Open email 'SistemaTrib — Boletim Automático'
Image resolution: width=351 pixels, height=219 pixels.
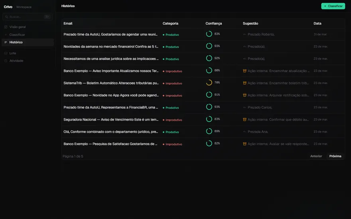[111, 83]
